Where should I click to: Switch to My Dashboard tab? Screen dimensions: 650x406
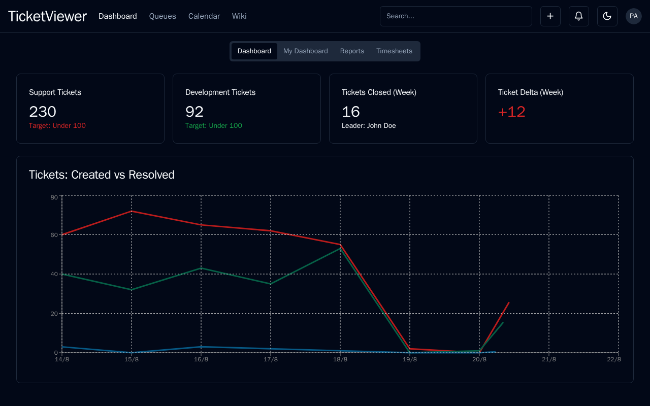tap(305, 51)
